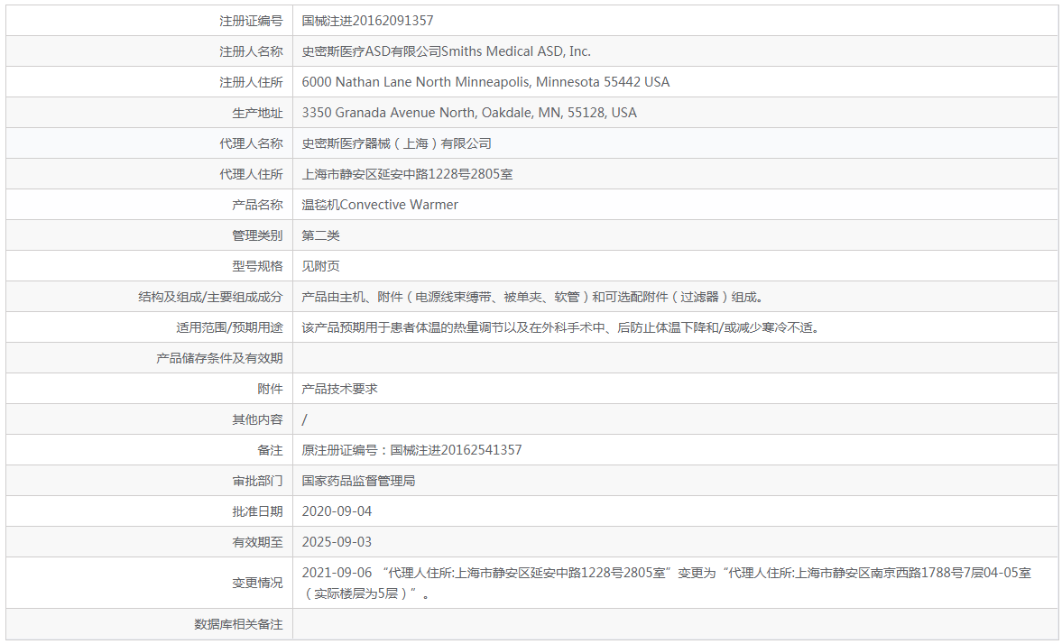Select the change record dated 2021-09-06
This screenshot has width=1062, height=644.
tap(667, 583)
